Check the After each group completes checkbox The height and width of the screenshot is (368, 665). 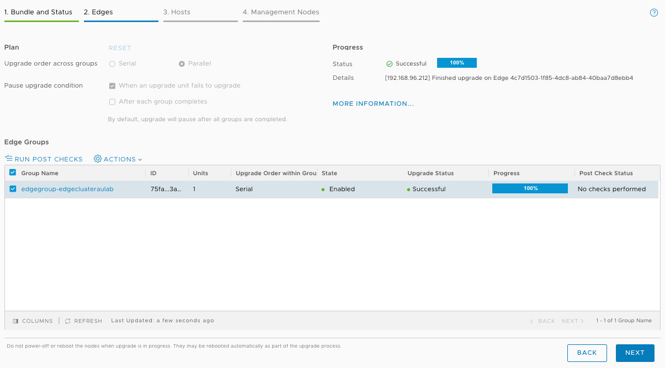pos(112,101)
